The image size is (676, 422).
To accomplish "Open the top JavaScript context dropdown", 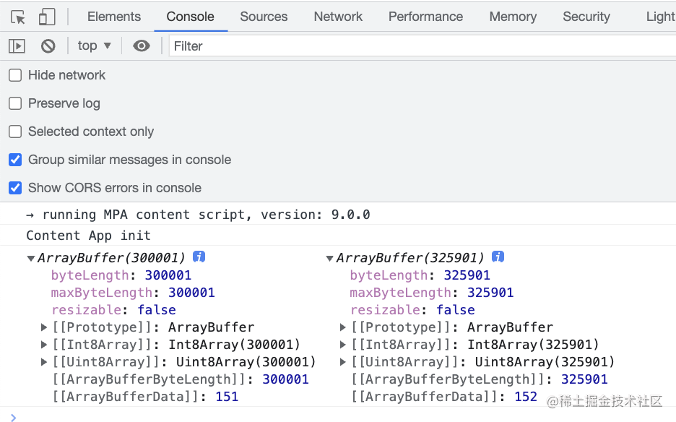I will click(95, 46).
